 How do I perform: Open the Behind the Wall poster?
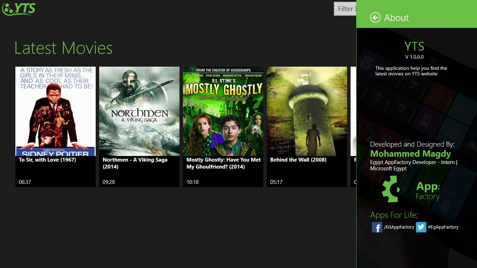[307, 111]
